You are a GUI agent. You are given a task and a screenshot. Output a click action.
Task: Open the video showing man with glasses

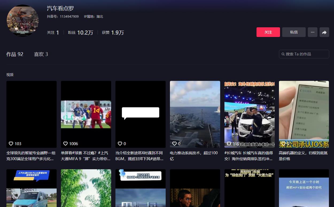click(x=195, y=188)
